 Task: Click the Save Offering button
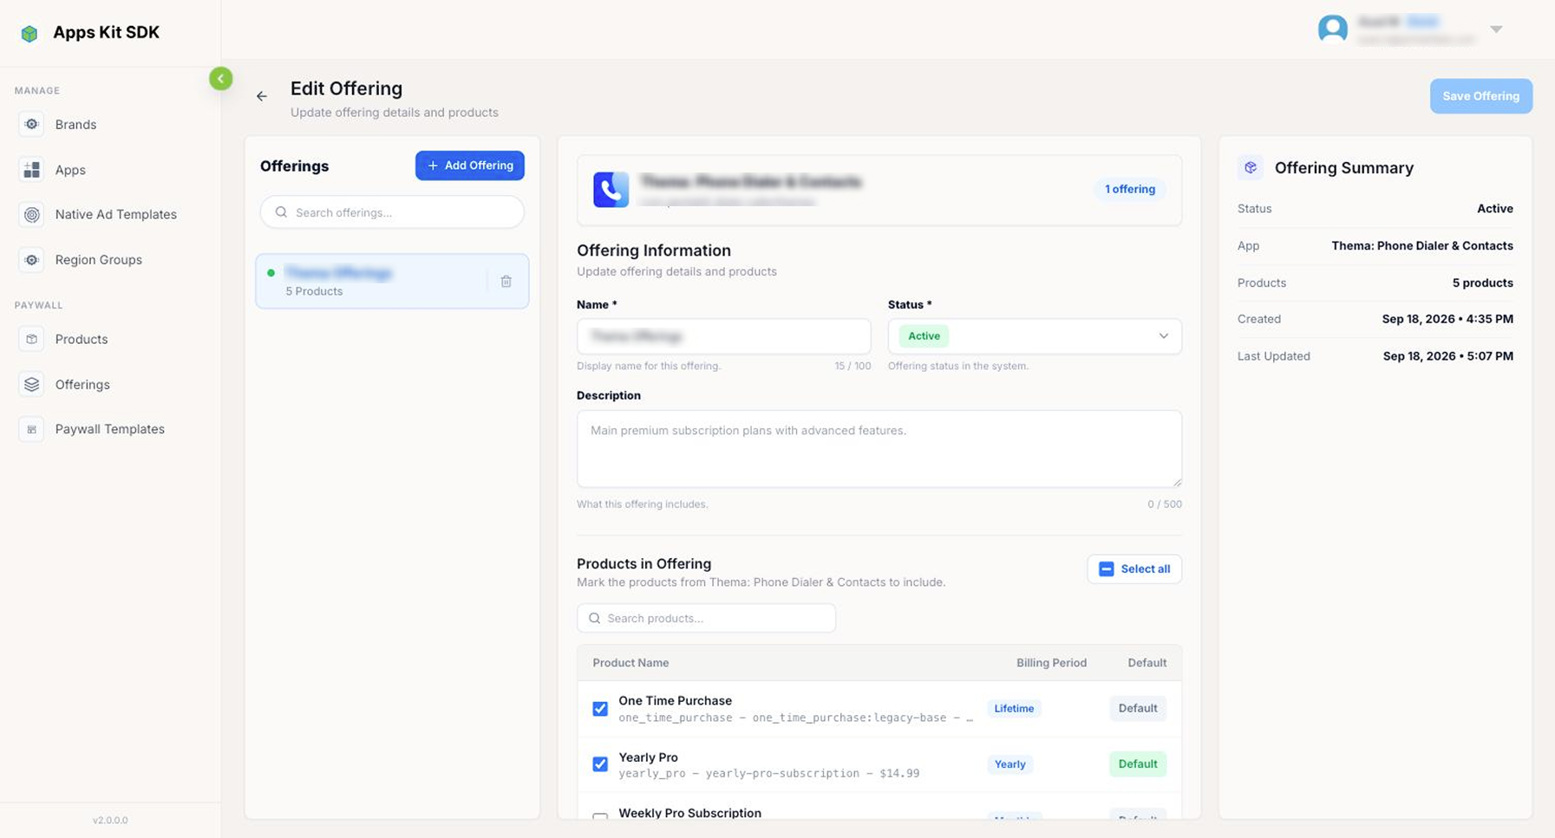pyautogui.click(x=1481, y=96)
